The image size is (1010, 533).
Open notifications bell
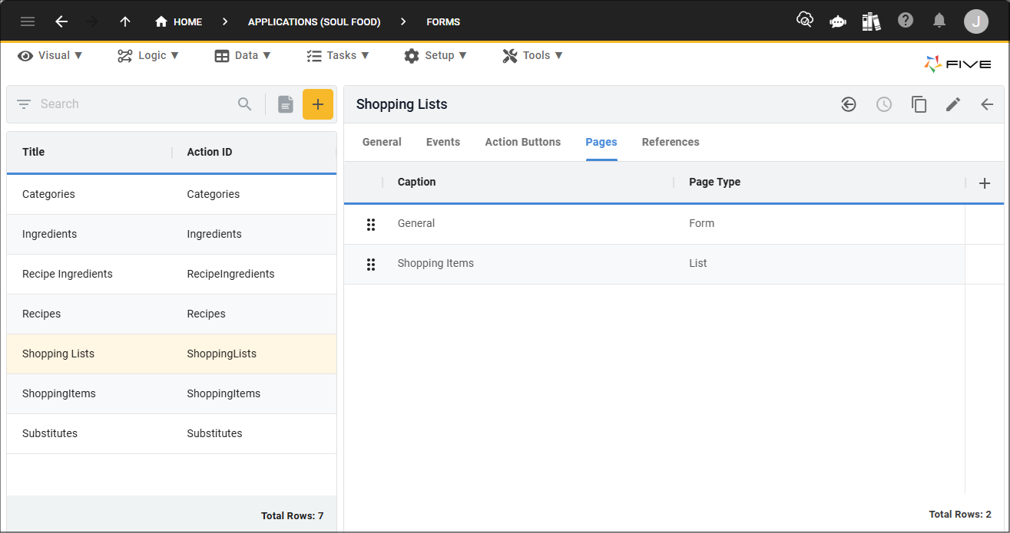[939, 21]
